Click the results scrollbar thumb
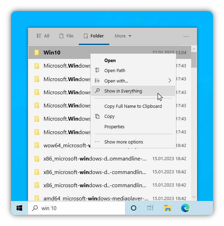This screenshot has width=224, height=226. click(194, 60)
